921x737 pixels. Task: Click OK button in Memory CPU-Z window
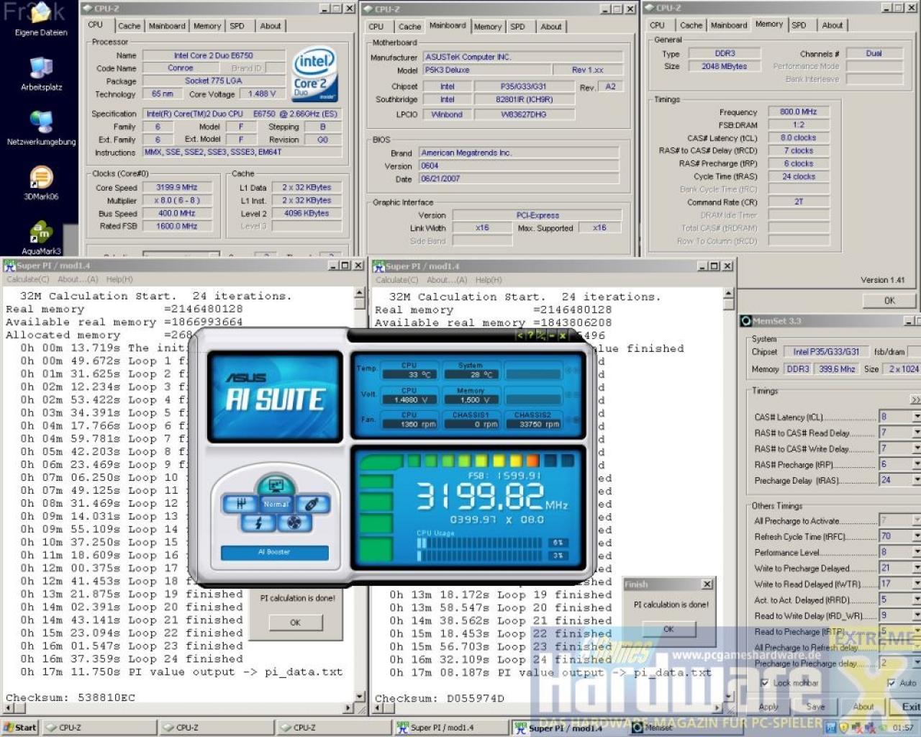click(x=890, y=301)
